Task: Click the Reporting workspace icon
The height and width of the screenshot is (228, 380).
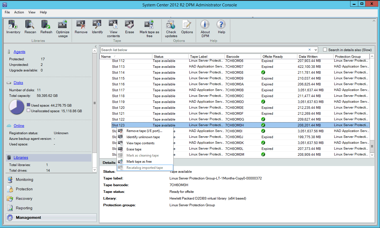Action: tap(10, 208)
